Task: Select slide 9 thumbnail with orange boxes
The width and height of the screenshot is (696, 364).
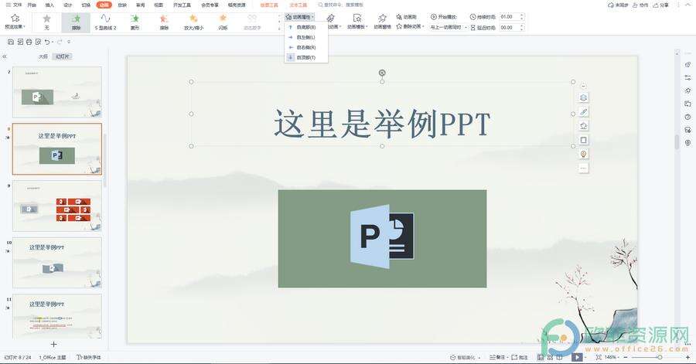Action: coord(57,206)
